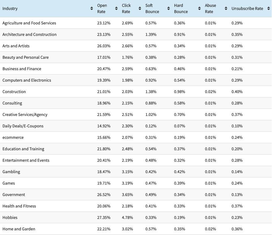This screenshot has width=272, height=235.
Task: Click sort arrows beside Industry header
Action: coord(92,9)
